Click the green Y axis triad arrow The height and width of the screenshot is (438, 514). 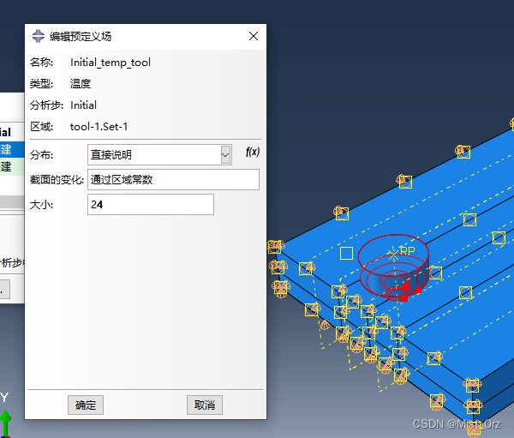(x=5, y=422)
